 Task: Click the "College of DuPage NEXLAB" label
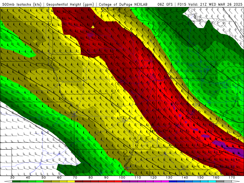point(123,5)
